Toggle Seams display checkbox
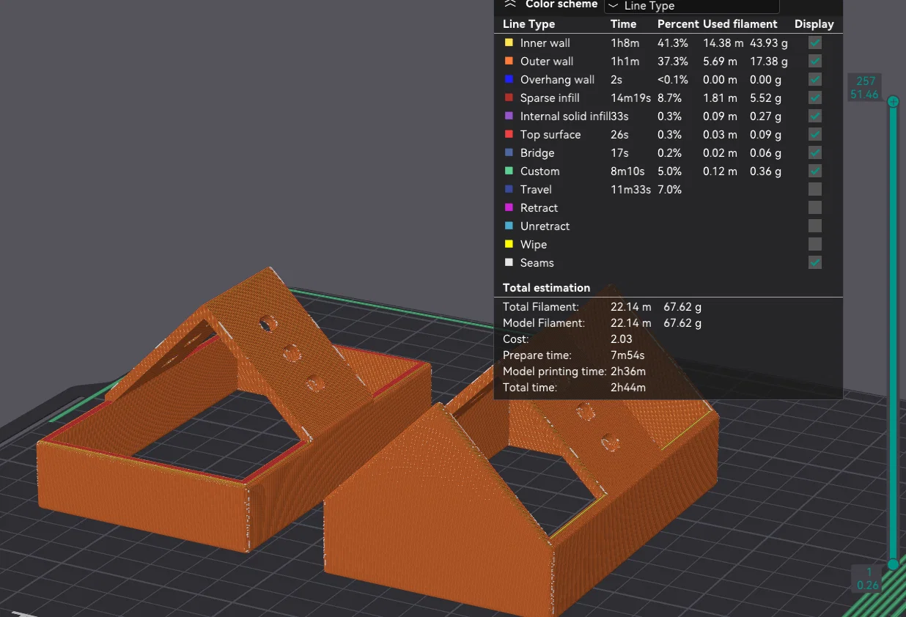The image size is (906, 617). click(814, 262)
